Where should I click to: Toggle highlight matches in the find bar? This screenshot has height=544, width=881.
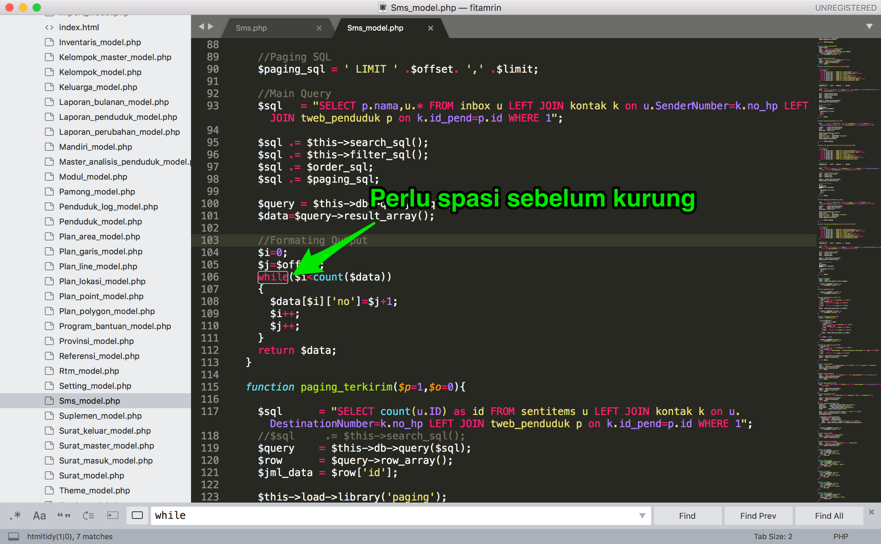click(137, 515)
